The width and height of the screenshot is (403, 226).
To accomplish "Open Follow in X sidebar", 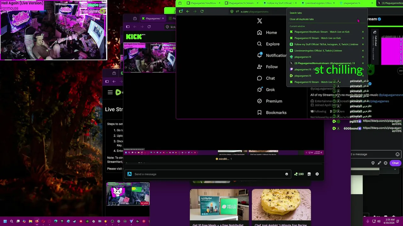I will (x=267, y=67).
